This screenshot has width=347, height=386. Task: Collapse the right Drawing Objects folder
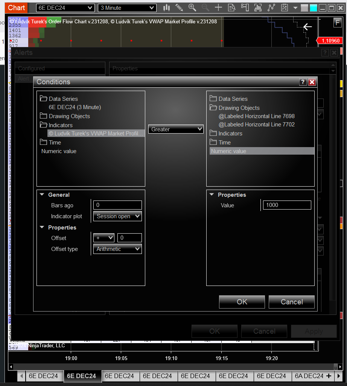(x=213, y=108)
